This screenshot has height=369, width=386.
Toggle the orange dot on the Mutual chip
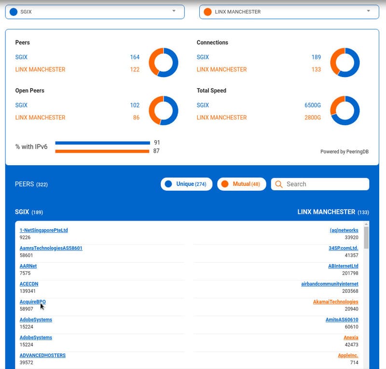226,184
